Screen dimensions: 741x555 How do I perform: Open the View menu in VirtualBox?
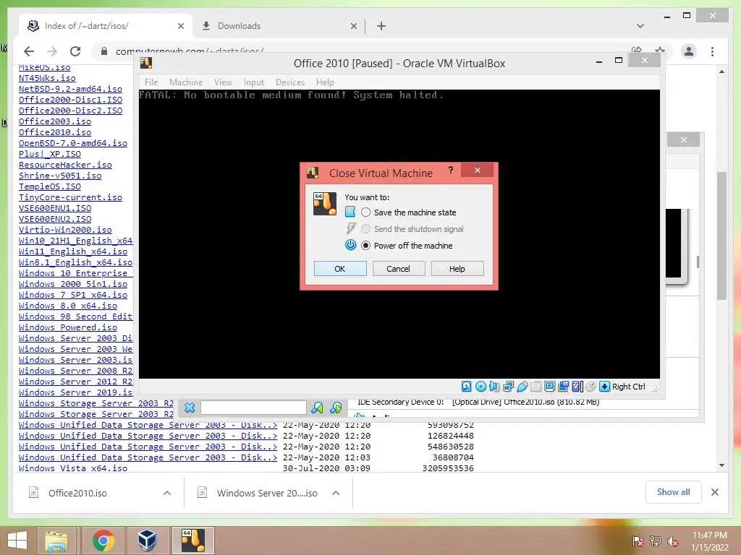(x=223, y=82)
